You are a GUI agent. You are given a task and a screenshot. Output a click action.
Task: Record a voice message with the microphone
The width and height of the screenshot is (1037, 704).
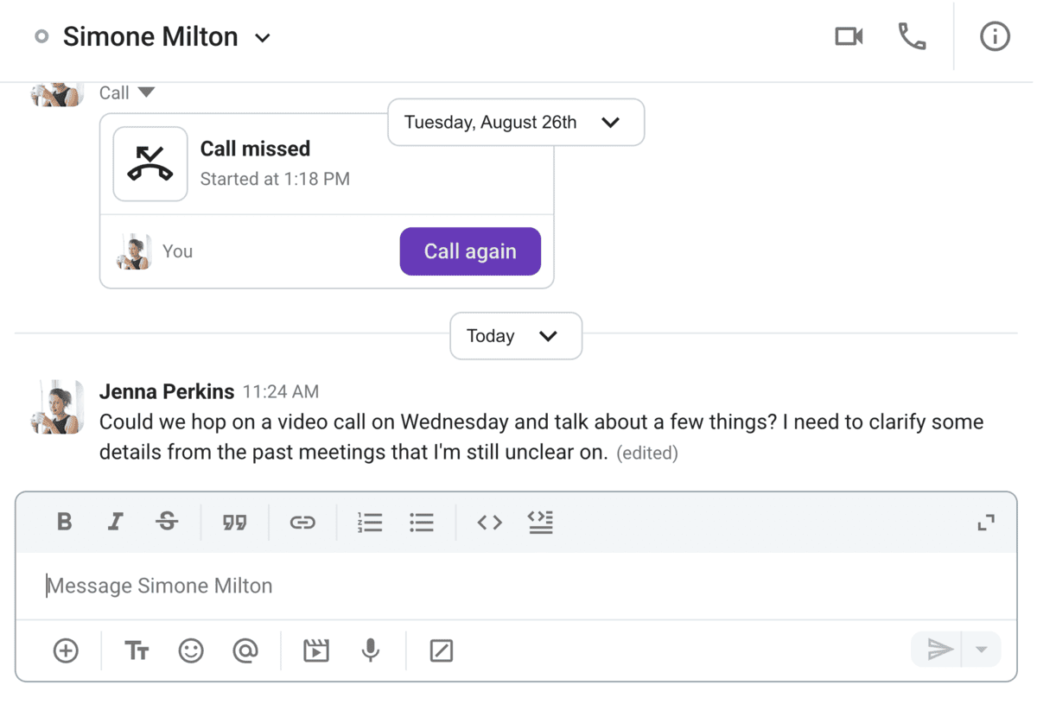370,650
